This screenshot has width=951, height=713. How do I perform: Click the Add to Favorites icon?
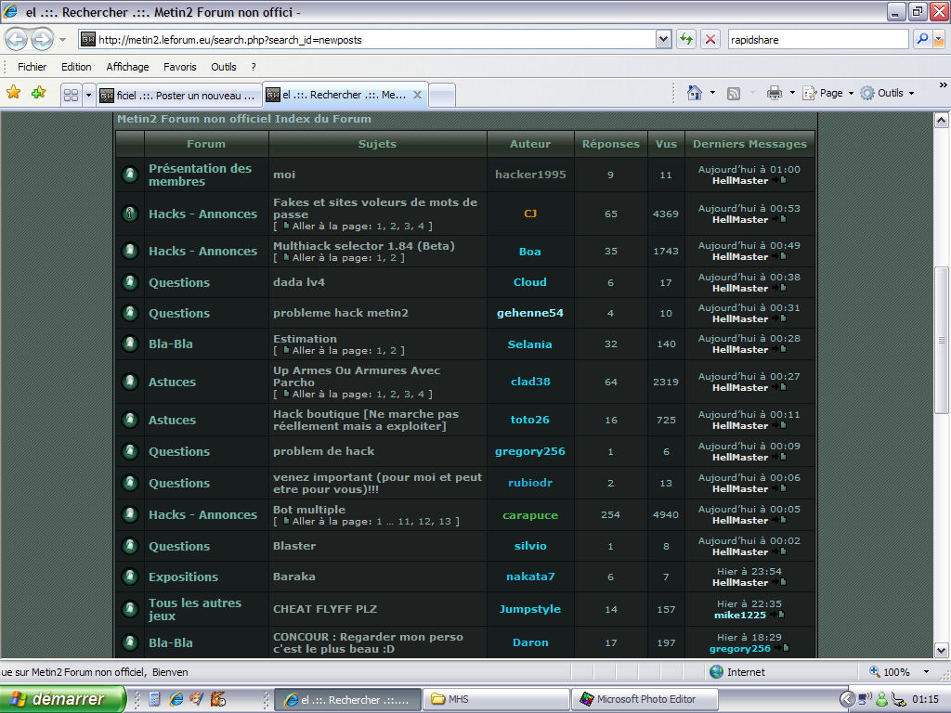pos(39,93)
